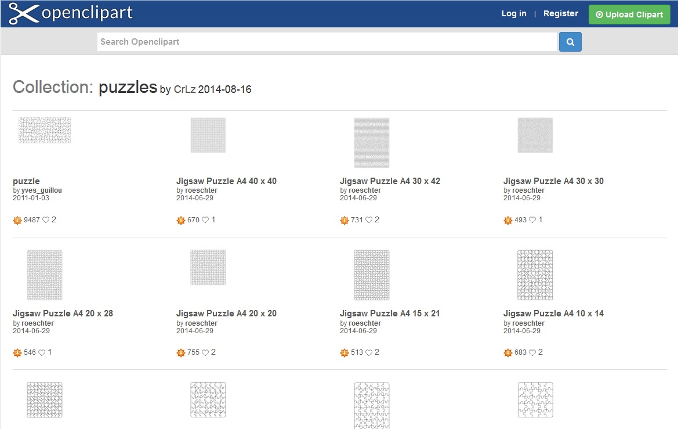The width and height of the screenshot is (678, 429).
Task: Open Jigsaw Puzzle A4 20 x 28 thumbnail
Action: coord(45,275)
